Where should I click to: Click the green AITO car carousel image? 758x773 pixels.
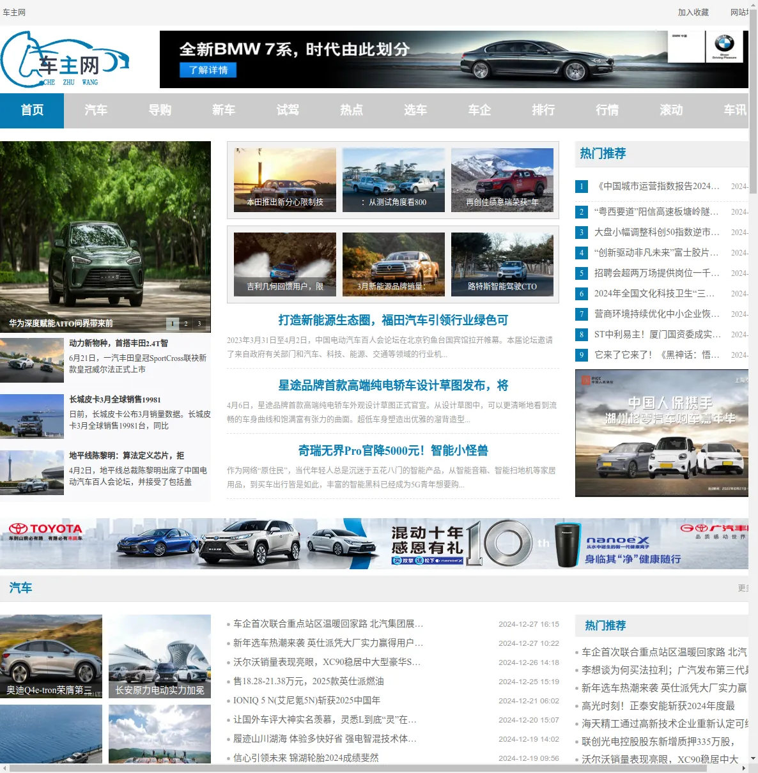[105, 236]
